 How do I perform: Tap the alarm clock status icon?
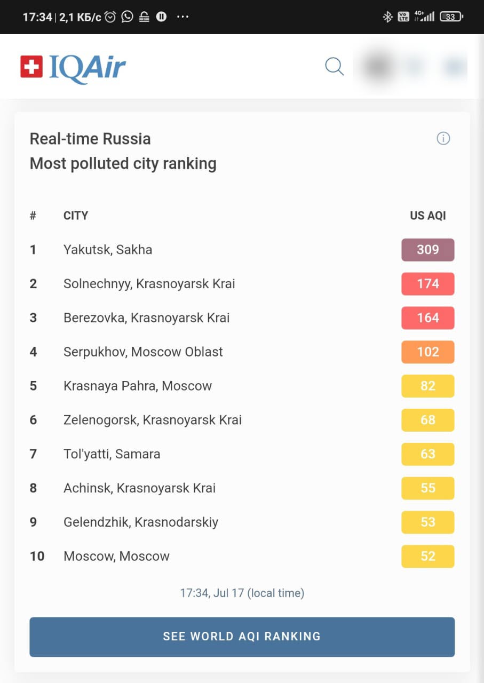[110, 17]
